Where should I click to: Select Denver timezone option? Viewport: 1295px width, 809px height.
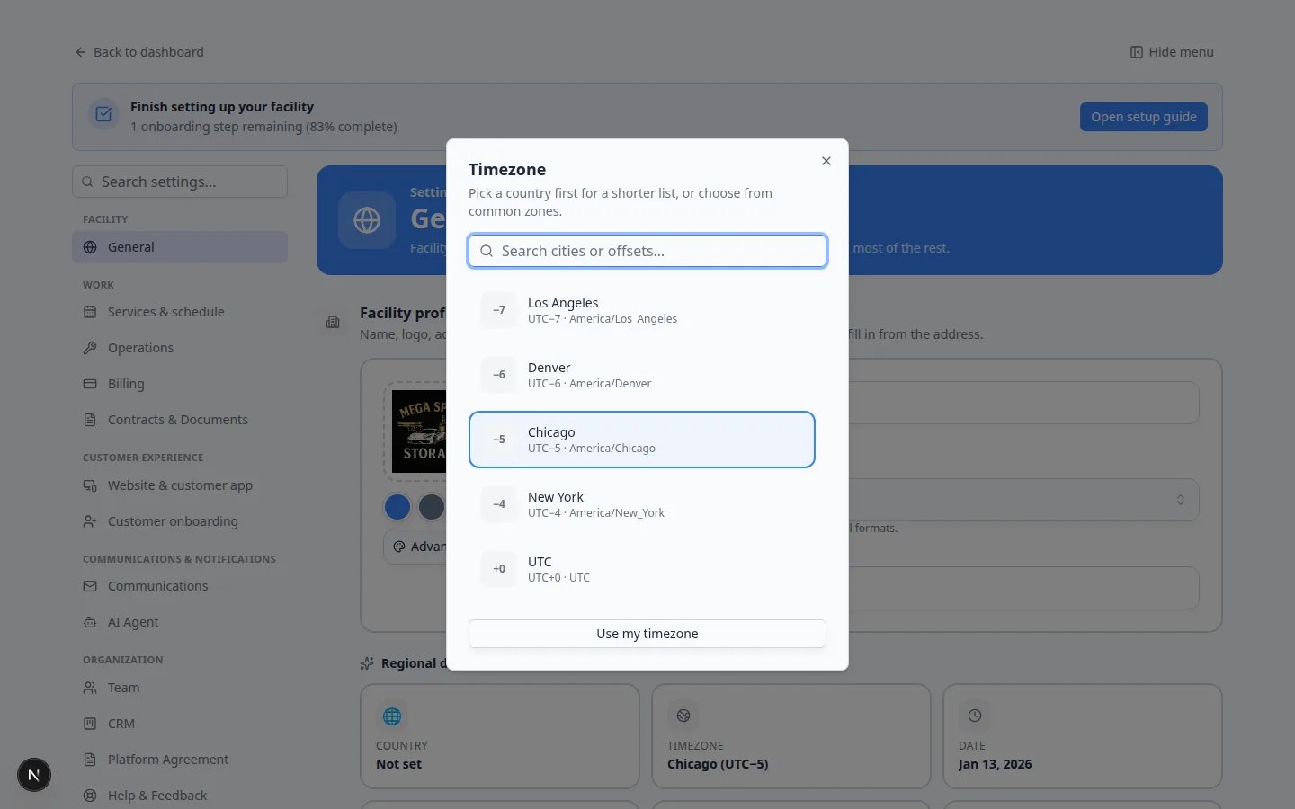tap(642, 375)
